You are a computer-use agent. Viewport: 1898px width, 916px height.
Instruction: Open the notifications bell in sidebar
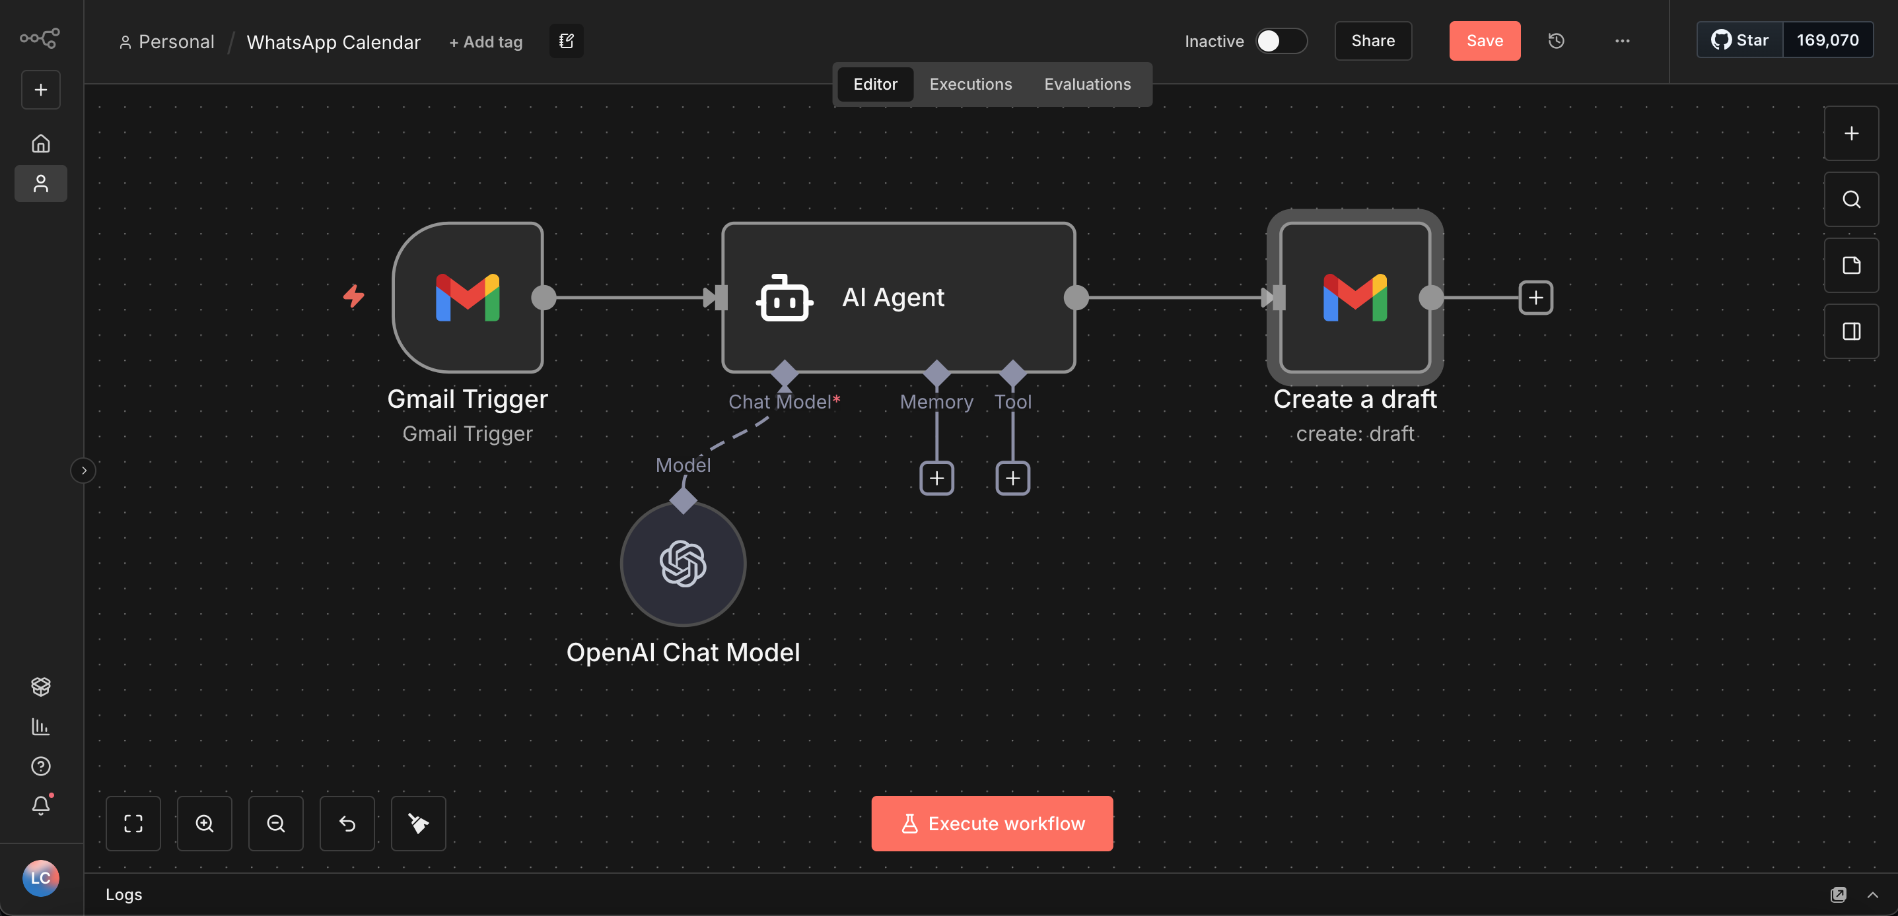point(40,806)
